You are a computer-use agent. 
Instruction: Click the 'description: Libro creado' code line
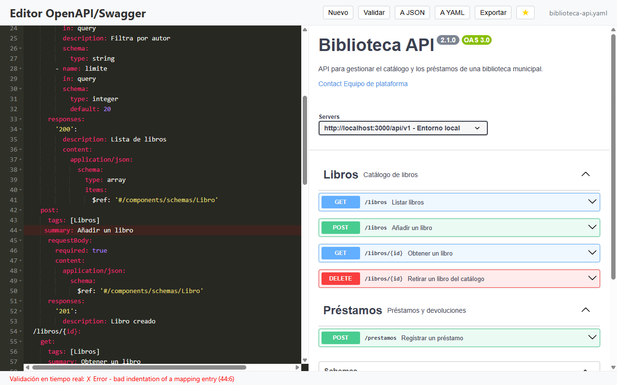(109, 321)
